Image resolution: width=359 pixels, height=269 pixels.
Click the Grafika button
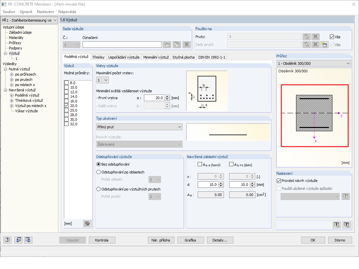tap(190, 240)
